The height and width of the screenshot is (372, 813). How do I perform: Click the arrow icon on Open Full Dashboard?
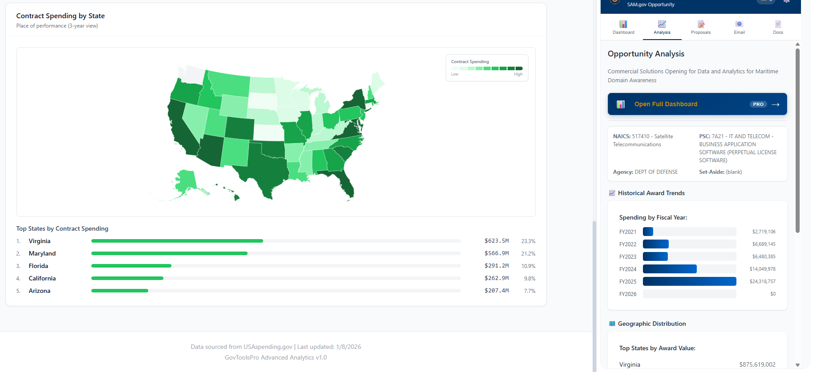click(x=776, y=104)
